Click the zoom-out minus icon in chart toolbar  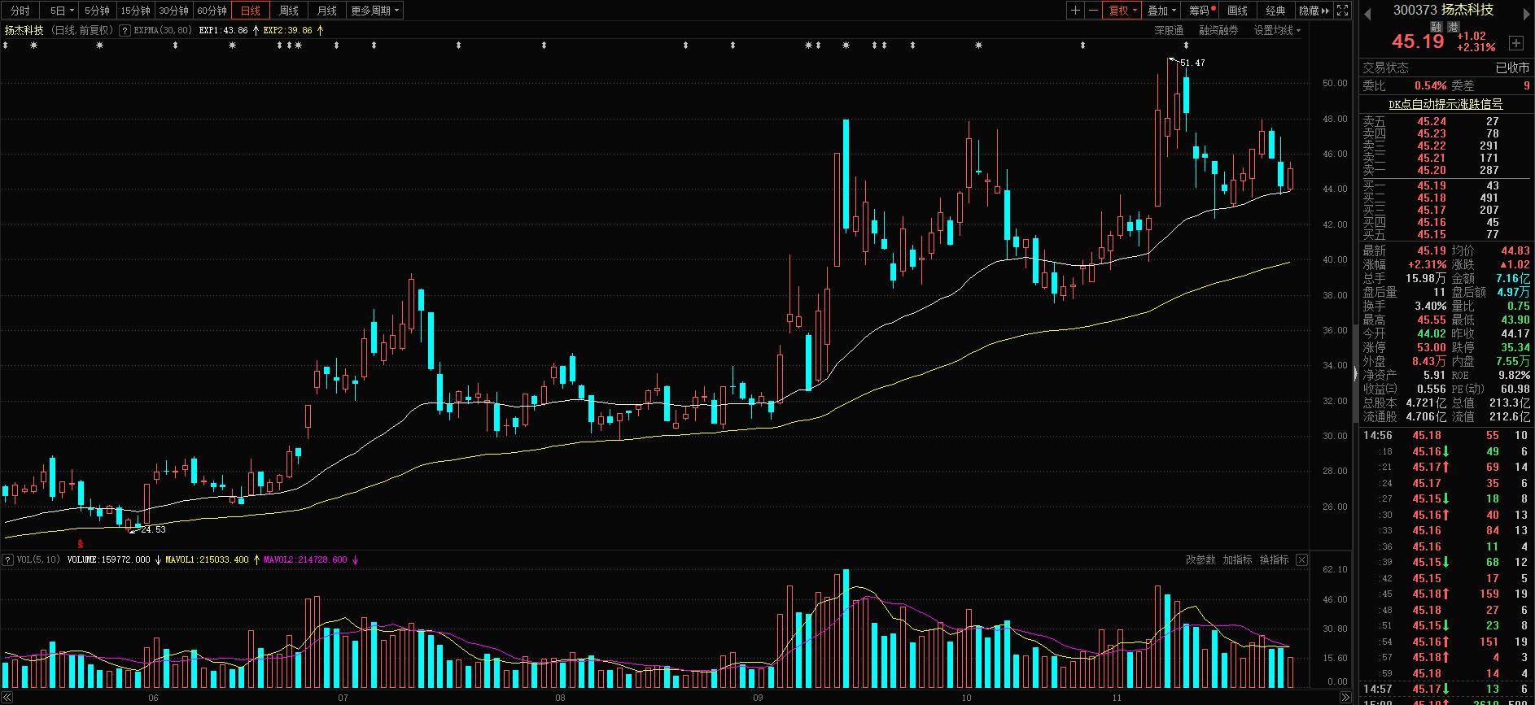1093,11
